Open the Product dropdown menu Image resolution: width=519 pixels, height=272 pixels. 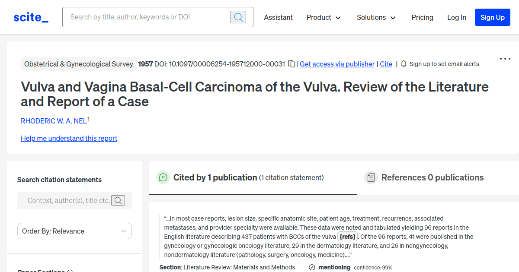pyautogui.click(x=324, y=18)
